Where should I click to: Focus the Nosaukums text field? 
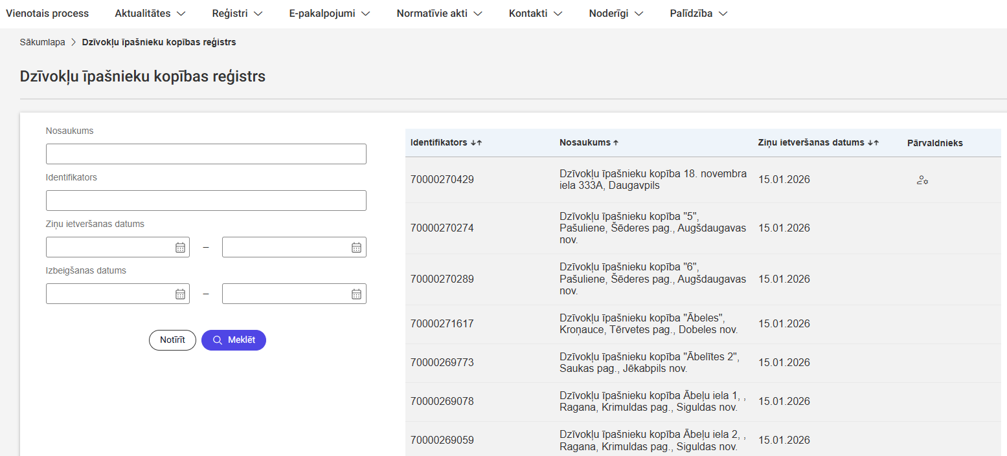(206, 154)
